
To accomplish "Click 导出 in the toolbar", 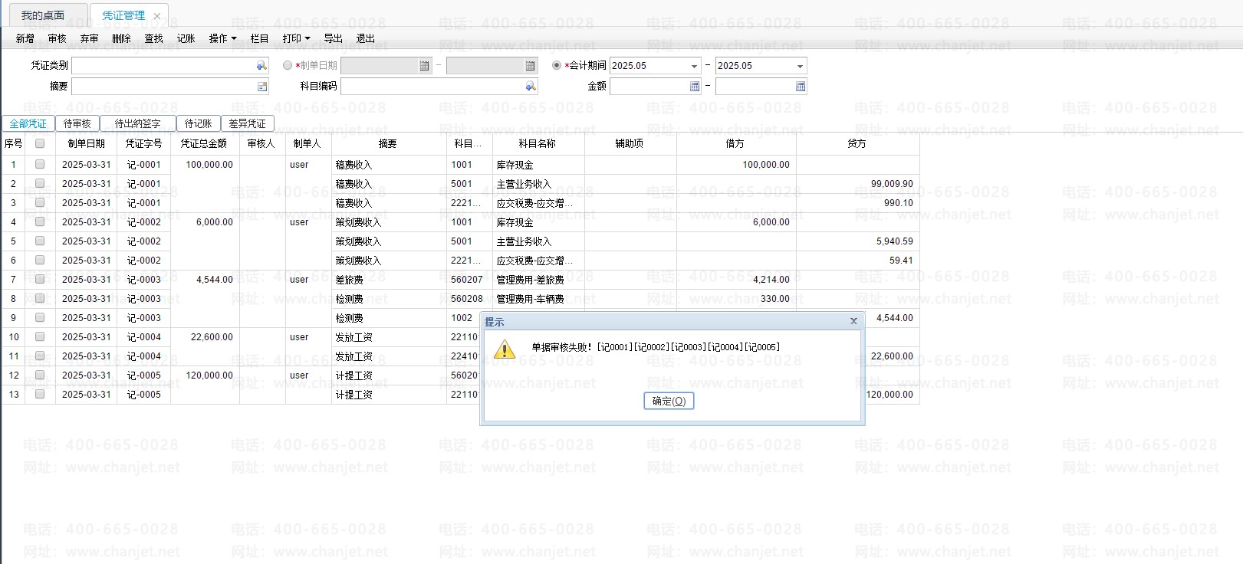I will tap(333, 38).
